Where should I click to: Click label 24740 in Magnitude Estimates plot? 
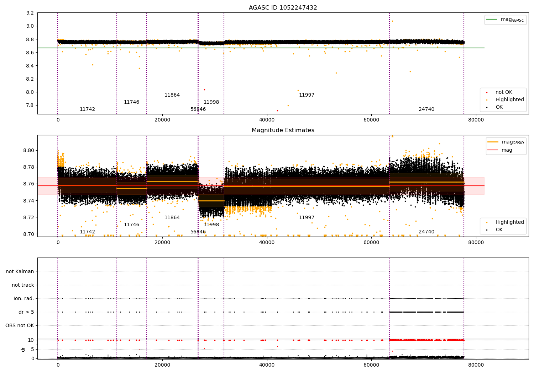click(x=426, y=232)
